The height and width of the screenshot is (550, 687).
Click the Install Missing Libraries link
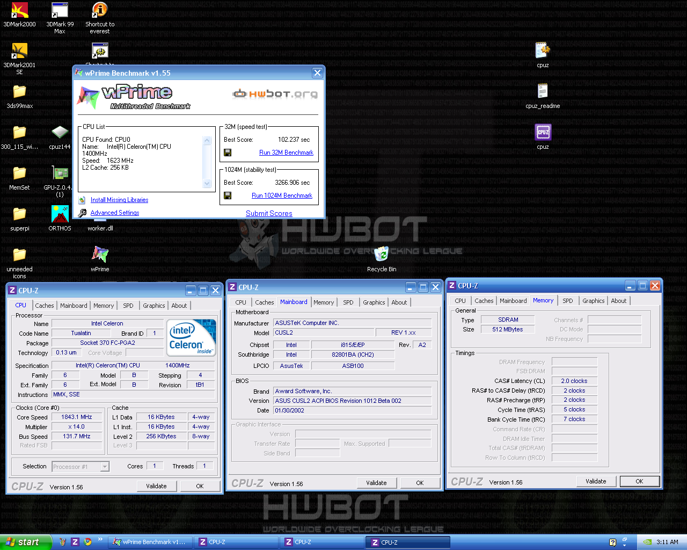tap(119, 200)
